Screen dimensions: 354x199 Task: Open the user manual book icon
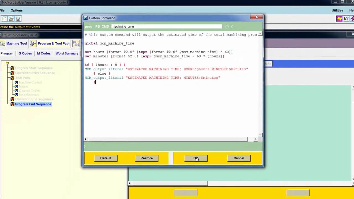click(x=352, y=19)
